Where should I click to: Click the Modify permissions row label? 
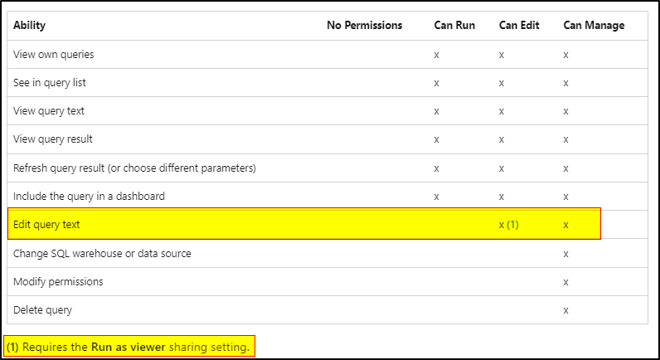click(58, 282)
